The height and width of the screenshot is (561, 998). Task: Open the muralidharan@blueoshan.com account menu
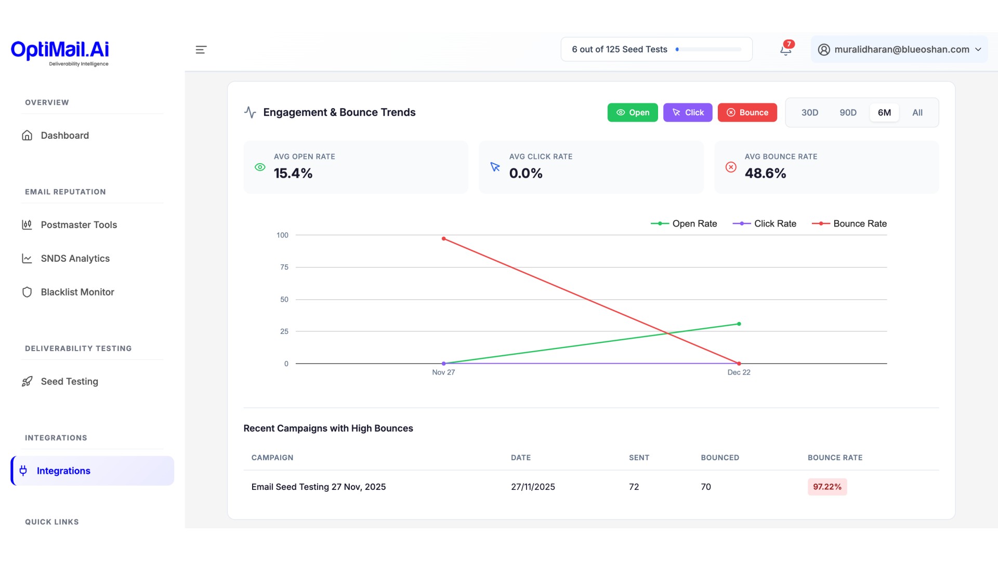point(901,50)
